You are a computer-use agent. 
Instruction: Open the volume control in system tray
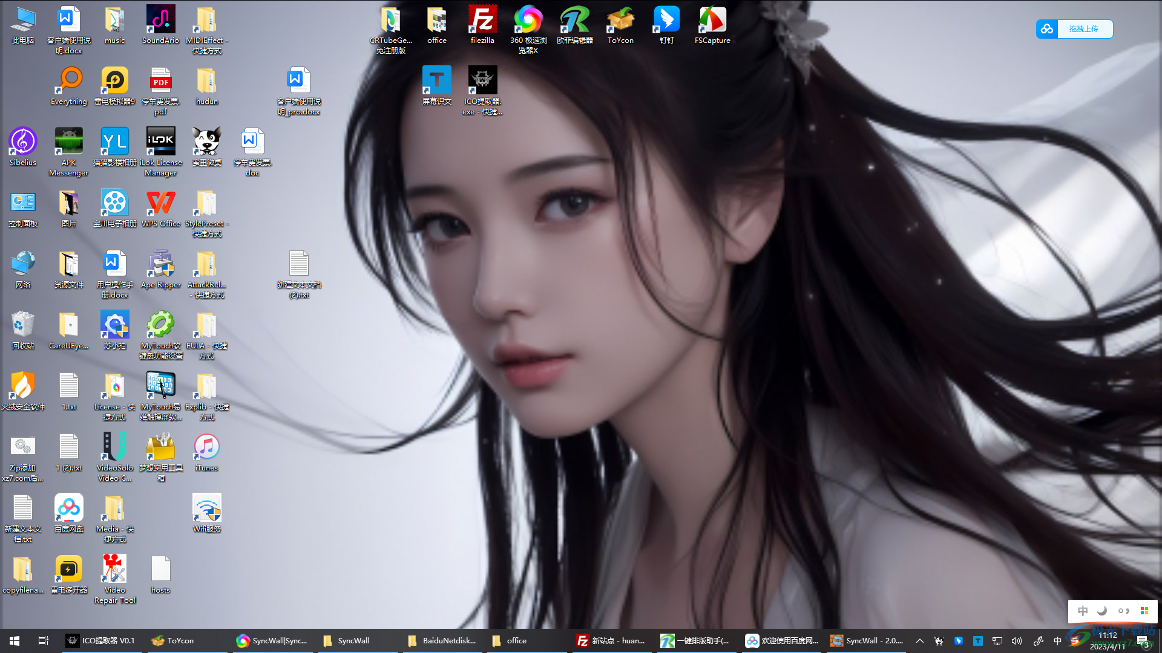[1017, 641]
